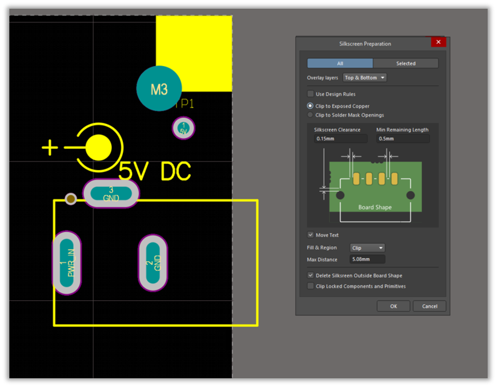Cancel the Silkscreen Preparation dialog

(430, 306)
